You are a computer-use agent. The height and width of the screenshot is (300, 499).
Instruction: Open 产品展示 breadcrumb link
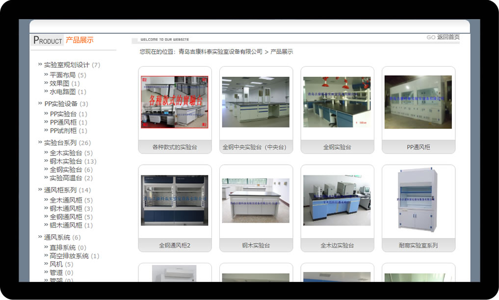click(x=282, y=51)
